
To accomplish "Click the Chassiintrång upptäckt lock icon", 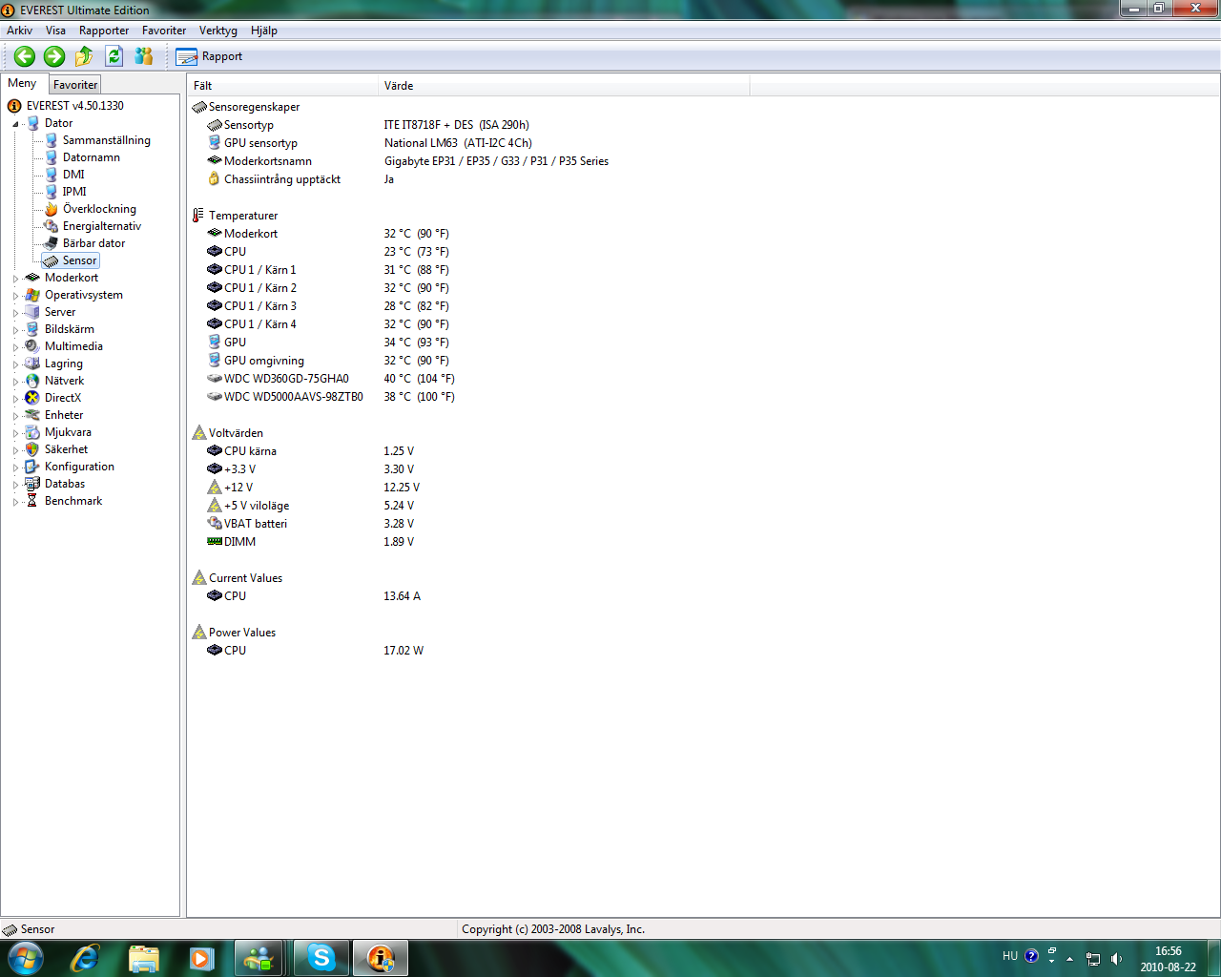I will pyautogui.click(x=215, y=179).
